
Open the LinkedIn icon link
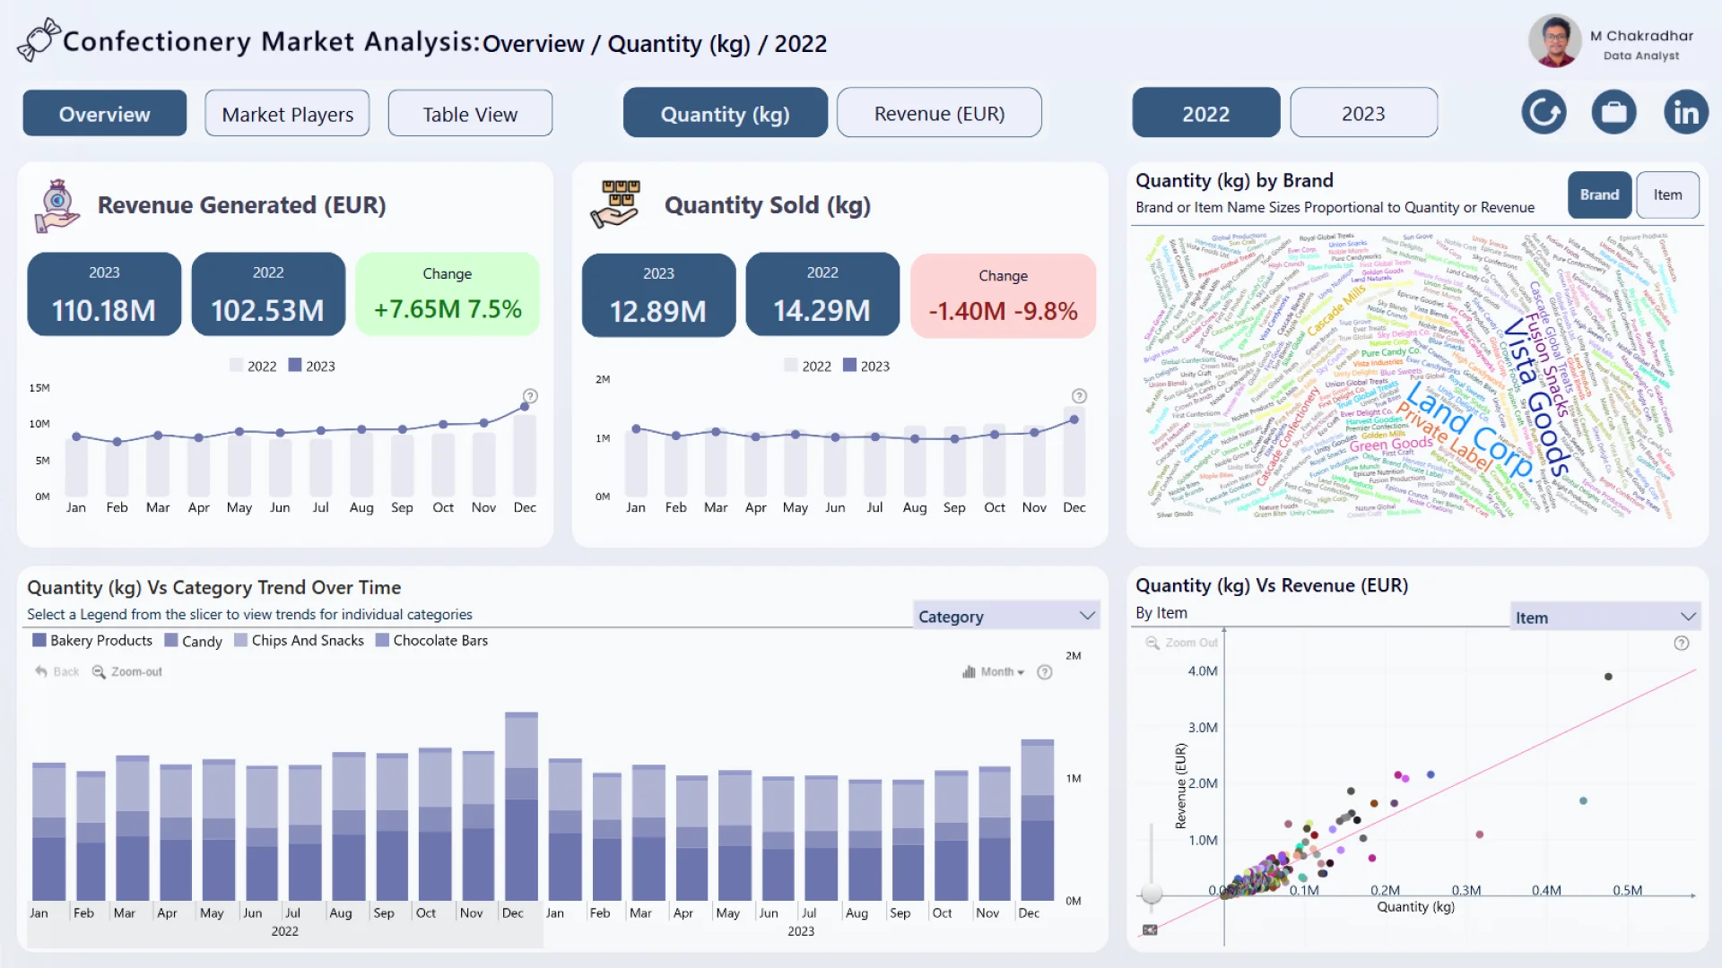1686,112
